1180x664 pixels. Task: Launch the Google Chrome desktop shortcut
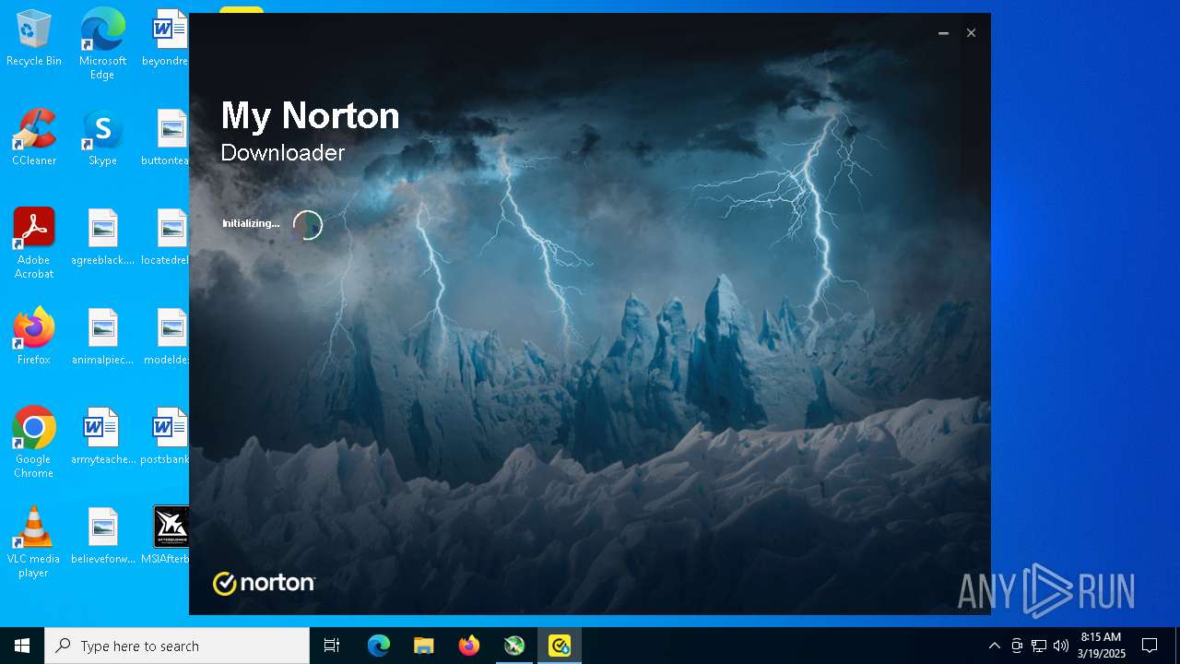(x=34, y=443)
